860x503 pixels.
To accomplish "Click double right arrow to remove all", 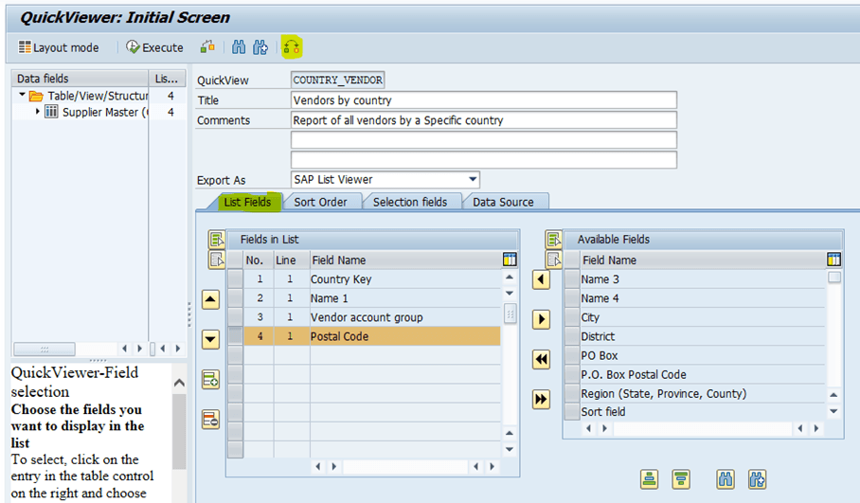I will coord(542,400).
